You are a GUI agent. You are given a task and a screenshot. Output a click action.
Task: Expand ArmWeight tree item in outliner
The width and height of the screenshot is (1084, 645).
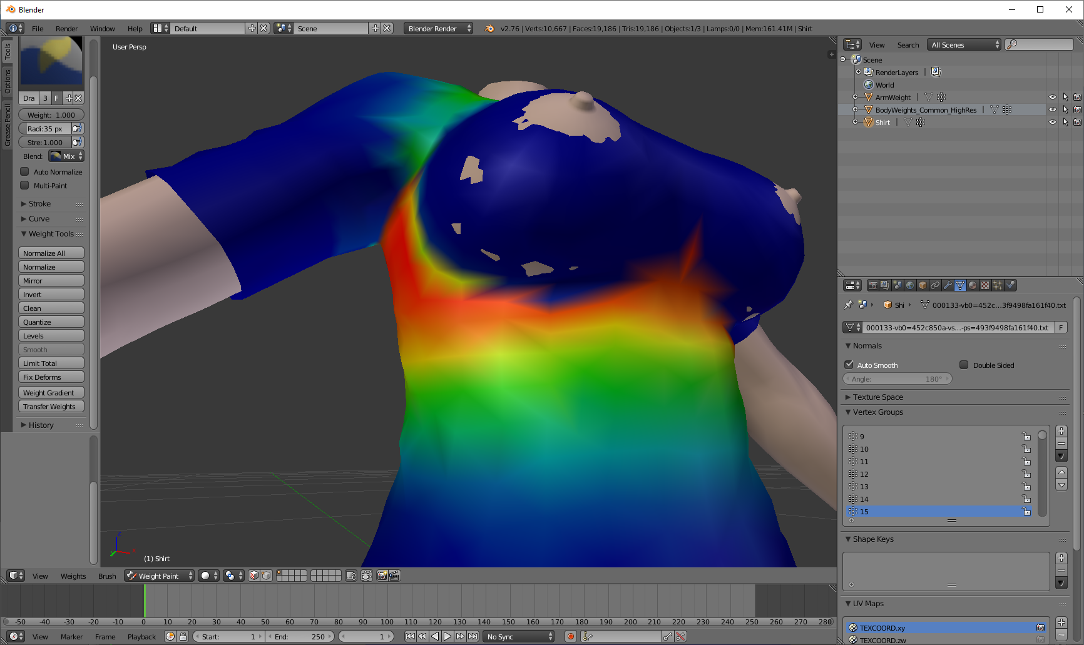855,97
